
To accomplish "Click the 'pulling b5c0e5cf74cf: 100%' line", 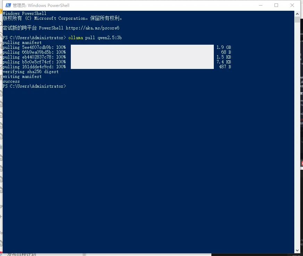I will click(x=34, y=62).
